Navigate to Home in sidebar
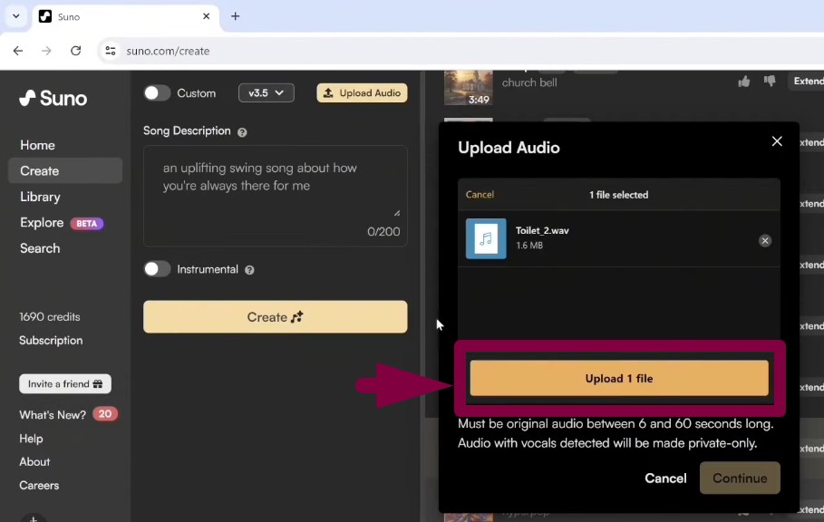 (37, 145)
